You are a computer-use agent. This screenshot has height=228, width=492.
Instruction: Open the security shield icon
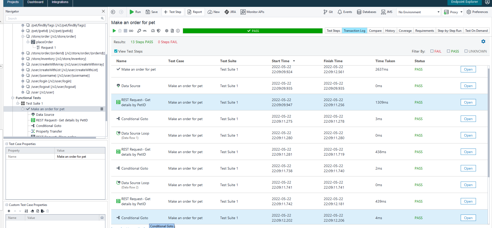coord(159,31)
